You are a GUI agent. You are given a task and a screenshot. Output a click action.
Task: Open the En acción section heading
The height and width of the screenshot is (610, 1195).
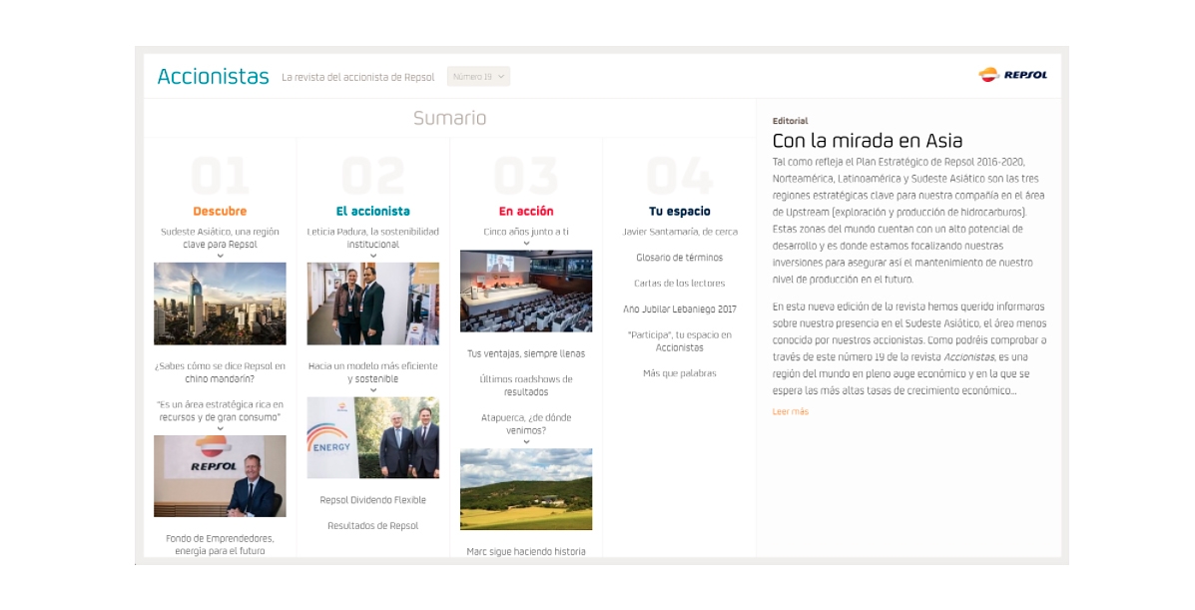tap(526, 212)
